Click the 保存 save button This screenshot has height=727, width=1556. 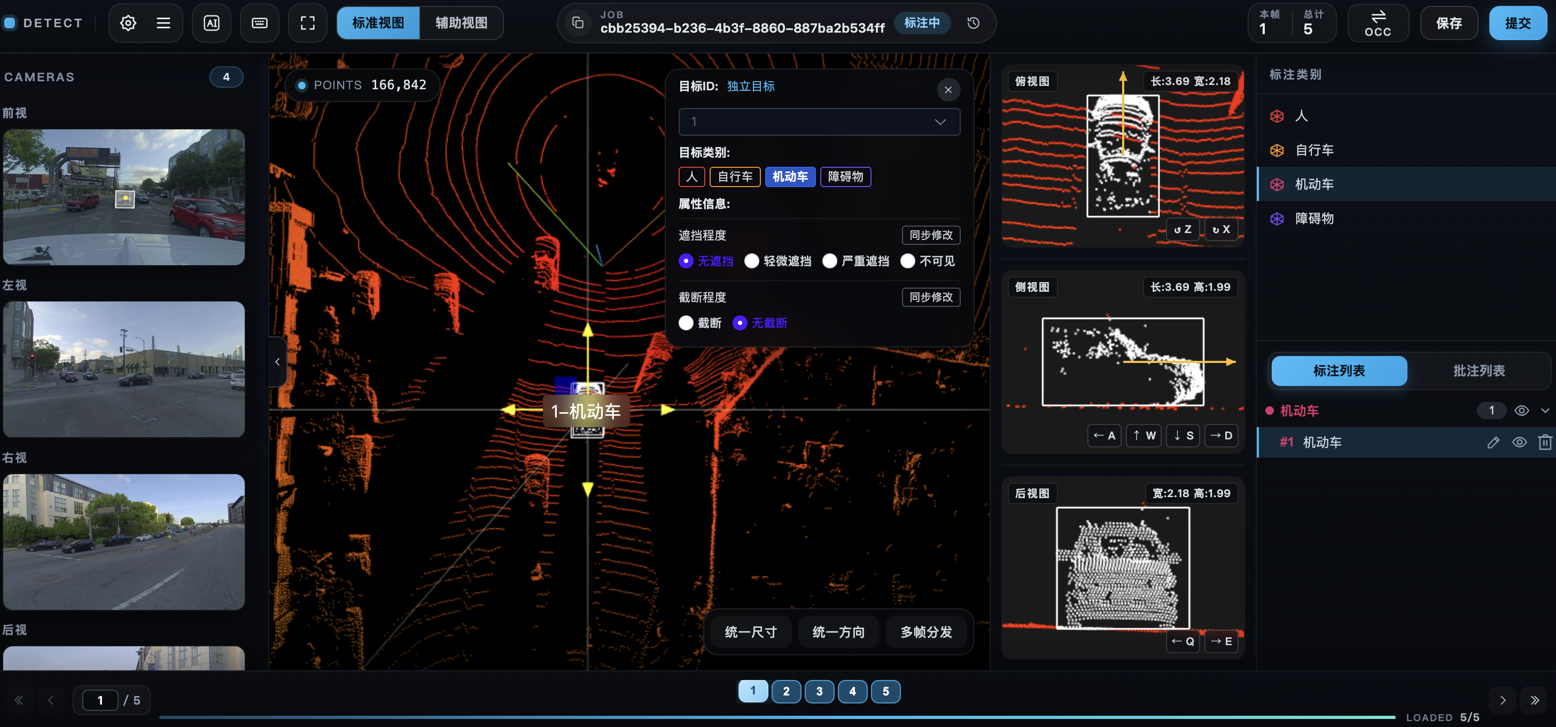click(1449, 23)
